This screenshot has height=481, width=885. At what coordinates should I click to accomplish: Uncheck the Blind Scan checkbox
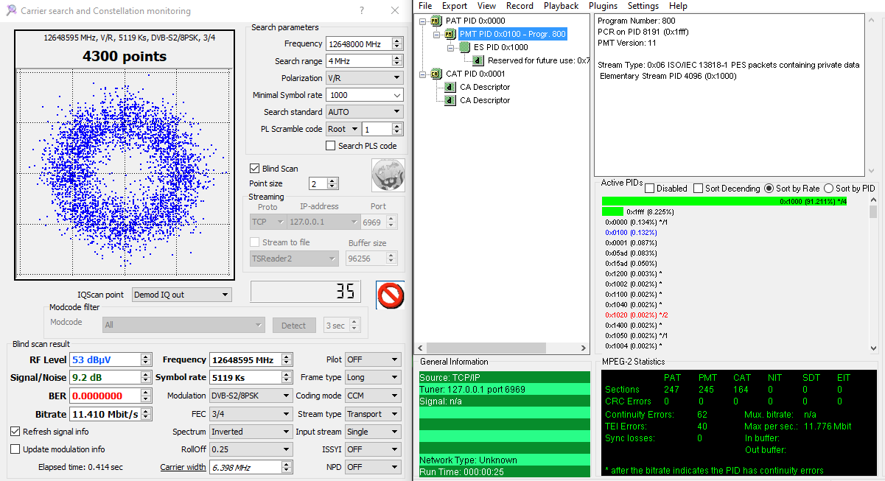[255, 169]
